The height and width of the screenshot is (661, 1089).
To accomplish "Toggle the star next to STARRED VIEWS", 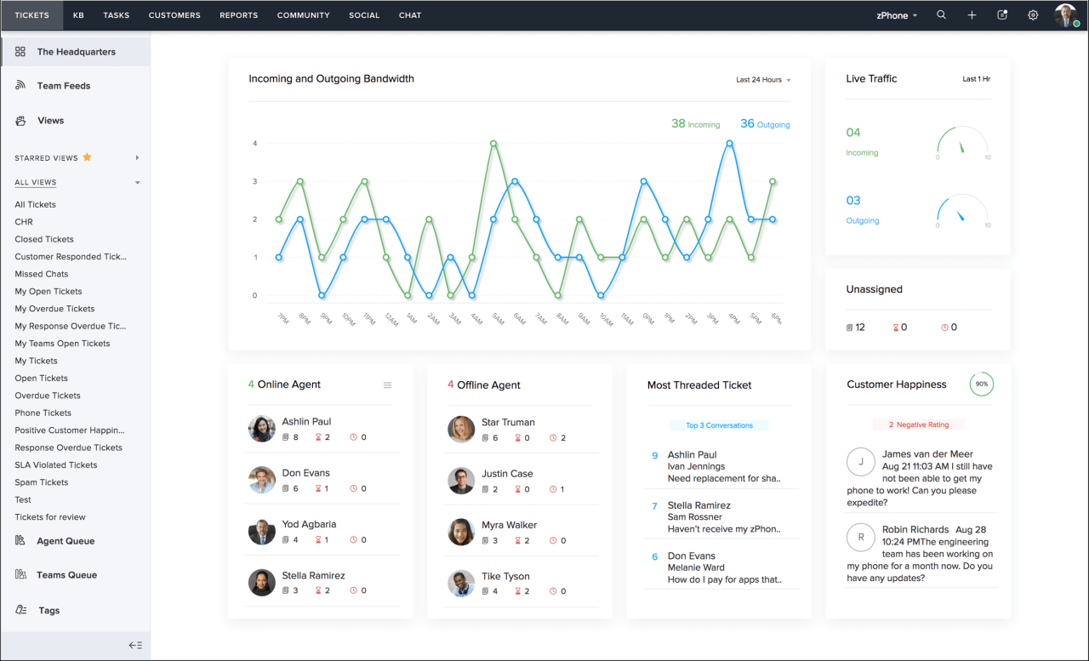I will point(86,157).
